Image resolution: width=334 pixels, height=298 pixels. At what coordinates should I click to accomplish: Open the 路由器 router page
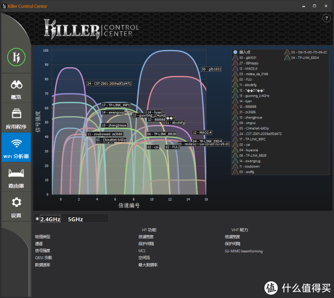point(16,178)
